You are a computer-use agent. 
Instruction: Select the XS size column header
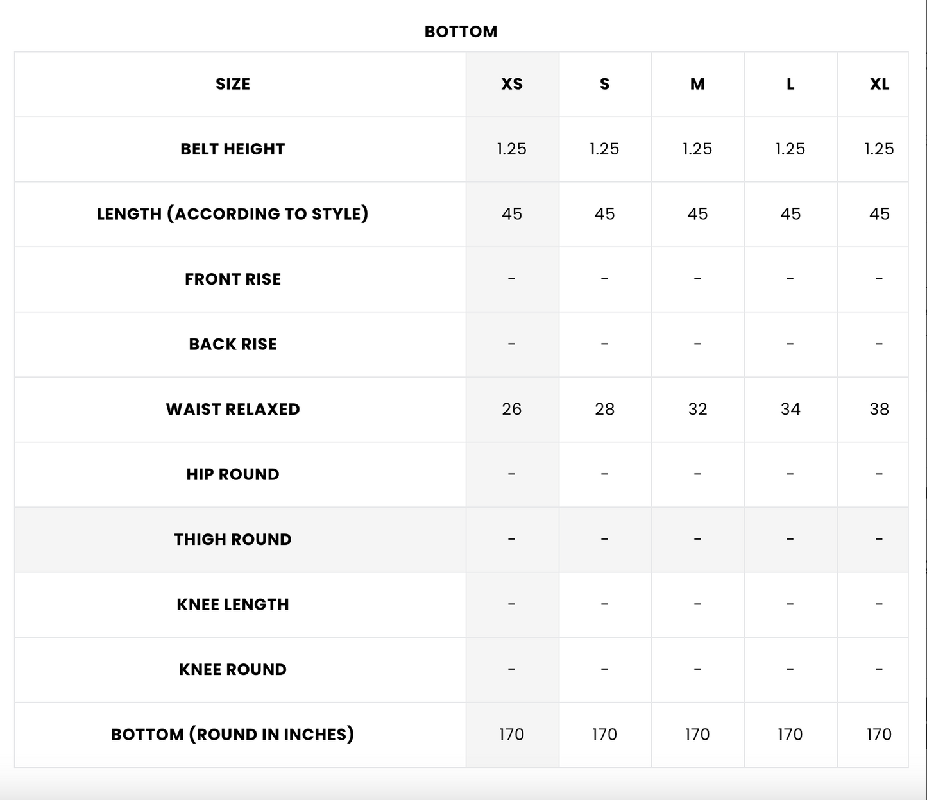pos(512,84)
